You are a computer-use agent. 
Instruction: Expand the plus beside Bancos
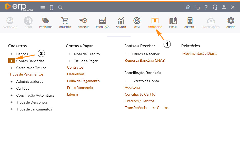point(12,54)
